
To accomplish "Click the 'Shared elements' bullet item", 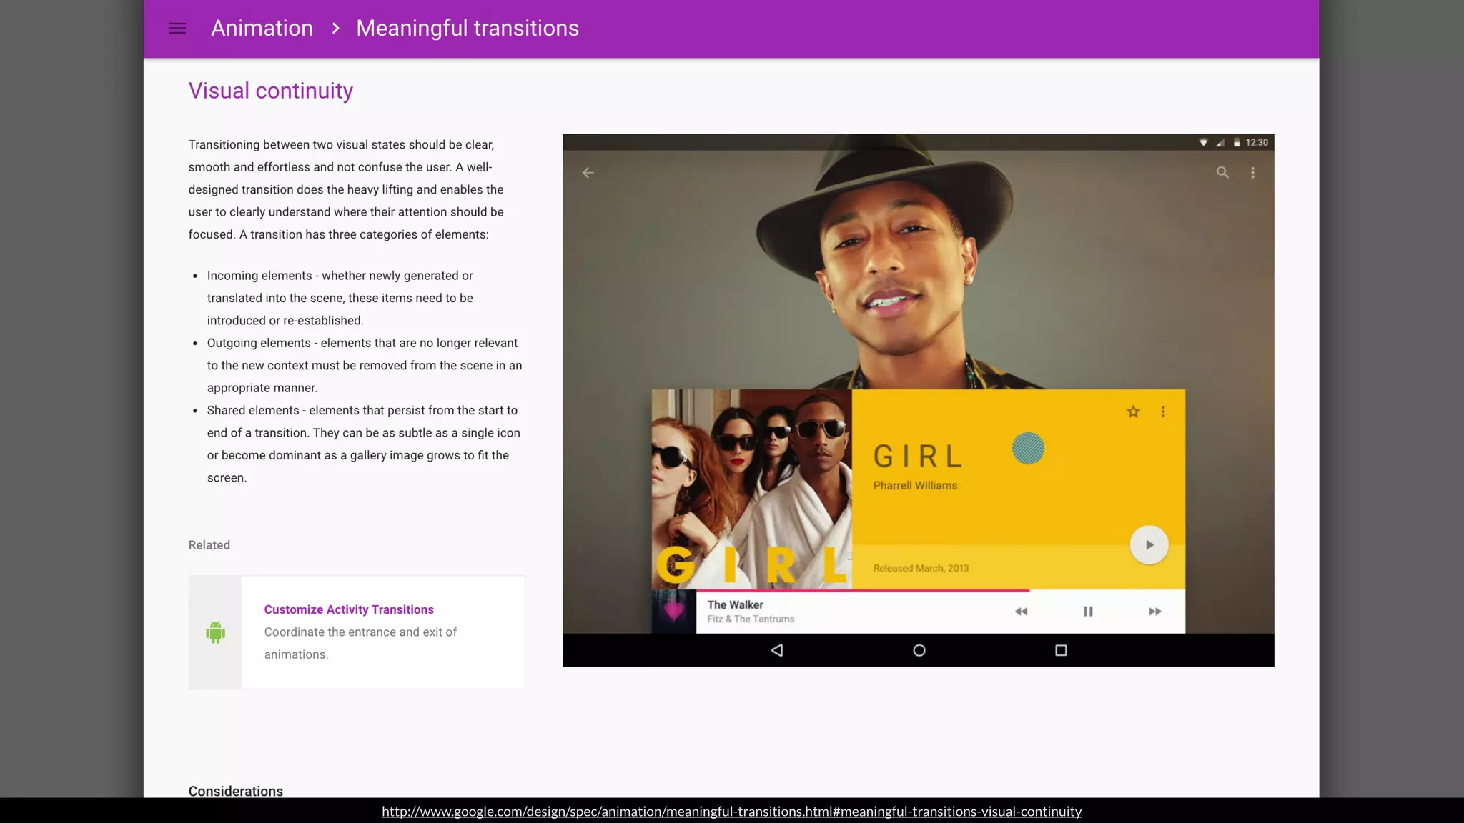I will tap(364, 444).
